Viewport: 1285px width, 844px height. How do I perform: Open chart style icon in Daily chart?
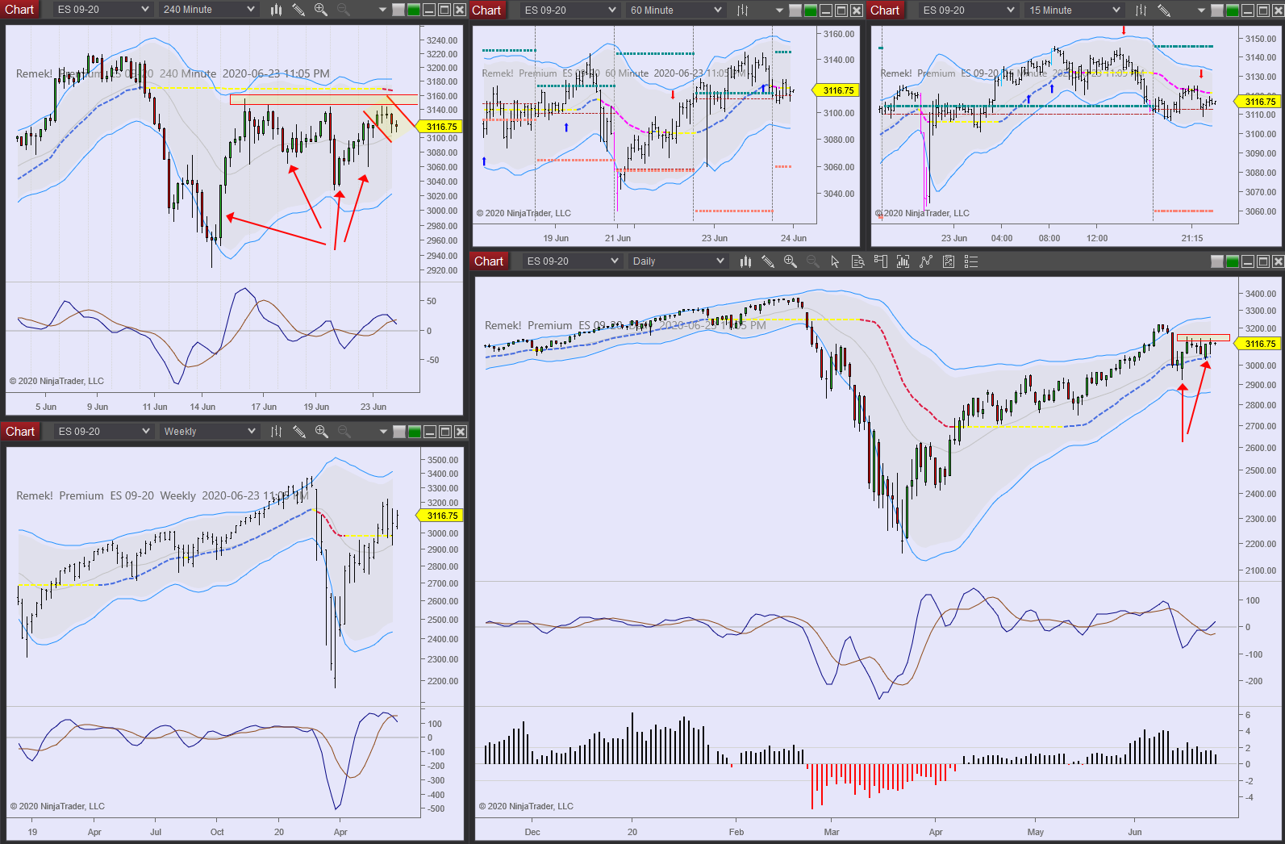pyautogui.click(x=745, y=261)
